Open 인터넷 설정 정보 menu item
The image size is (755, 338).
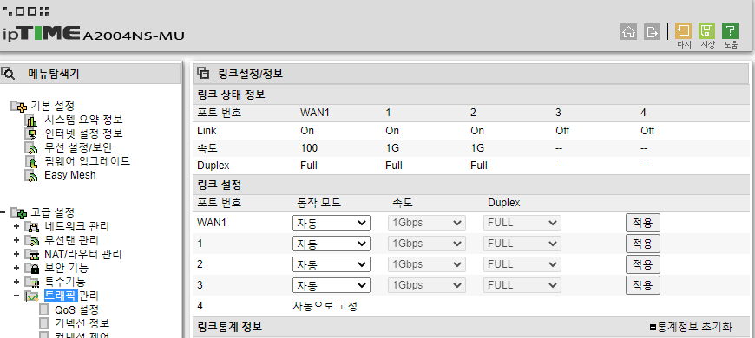84,133
